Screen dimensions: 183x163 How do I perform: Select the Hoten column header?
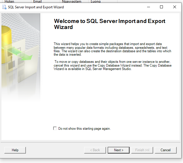9,1
